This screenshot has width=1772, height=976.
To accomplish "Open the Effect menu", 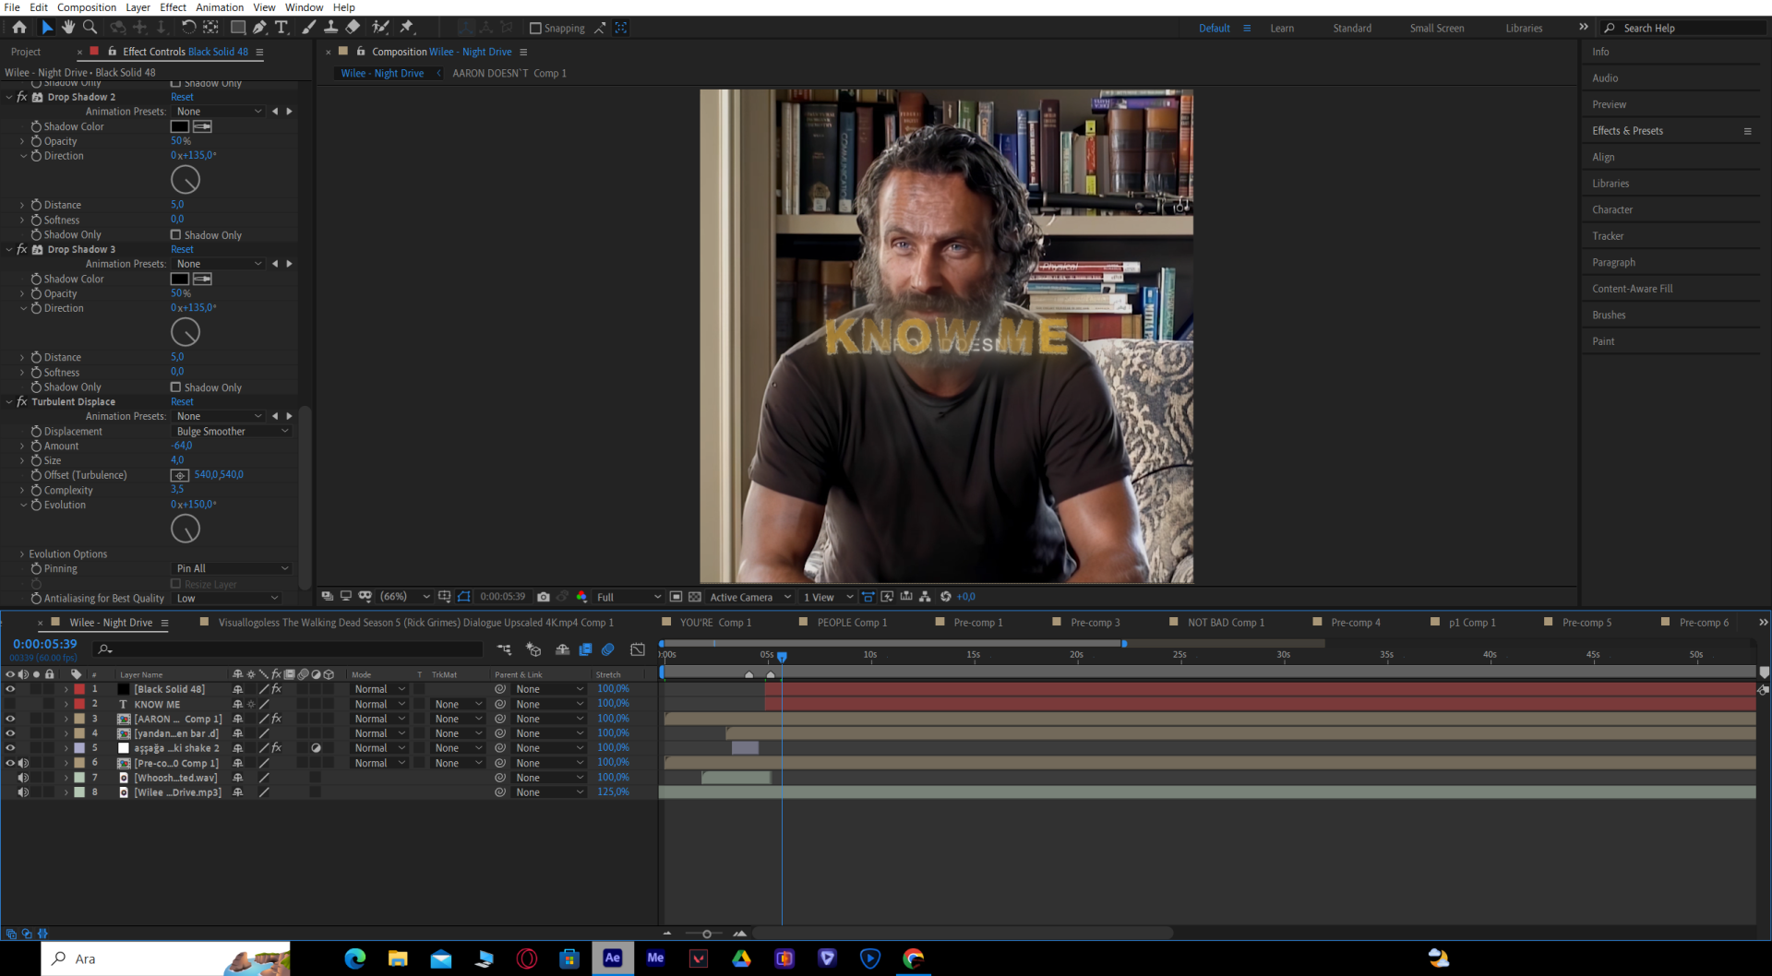I will pos(173,7).
